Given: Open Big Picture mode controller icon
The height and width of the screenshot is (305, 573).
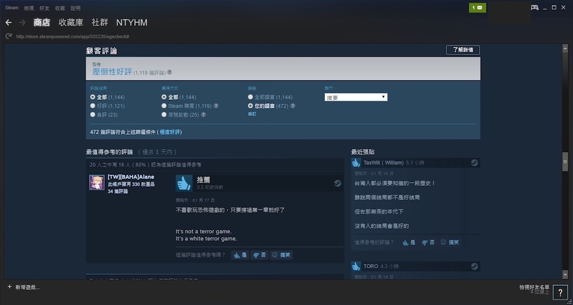Looking at the screenshot, I should tap(535, 7).
